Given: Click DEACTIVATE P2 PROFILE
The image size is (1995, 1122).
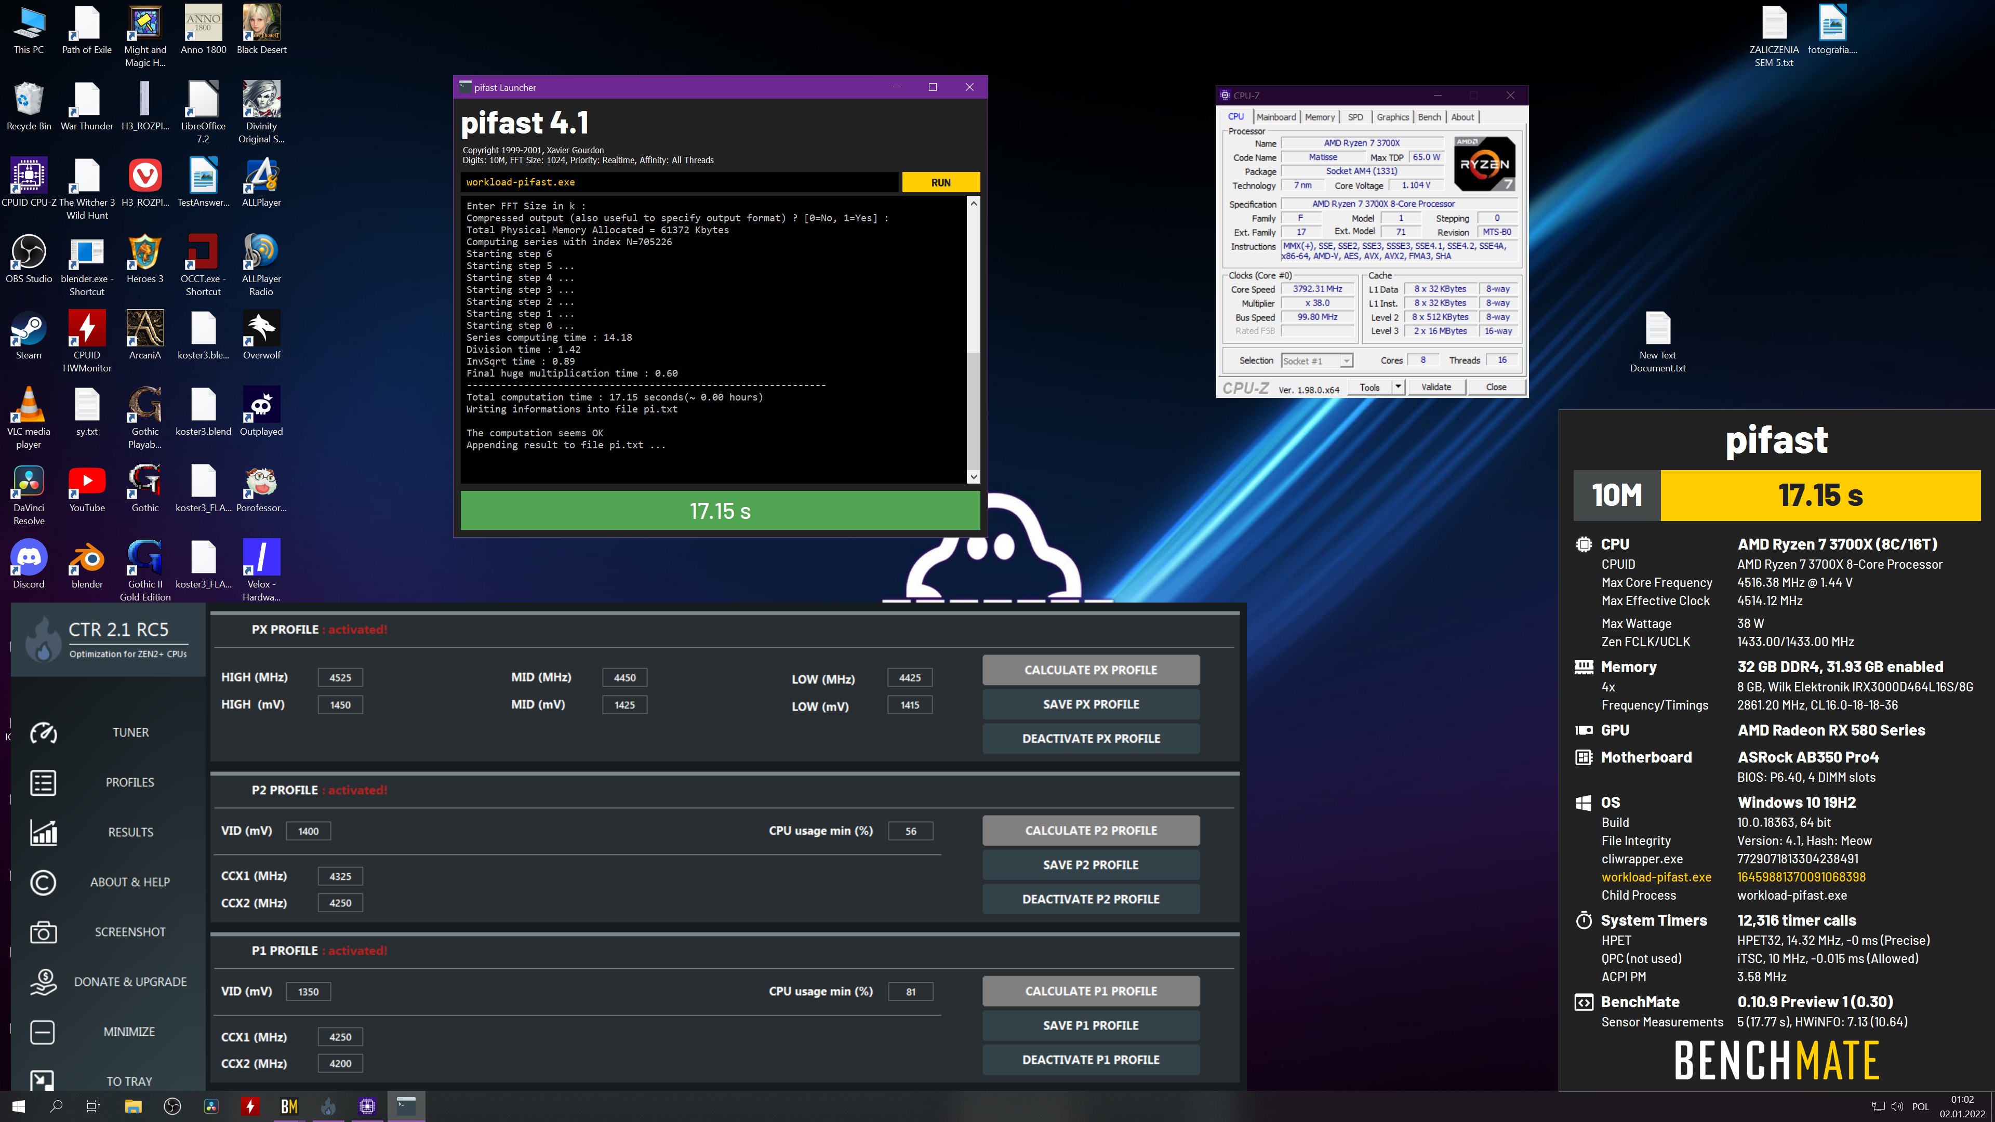Looking at the screenshot, I should pos(1090,899).
